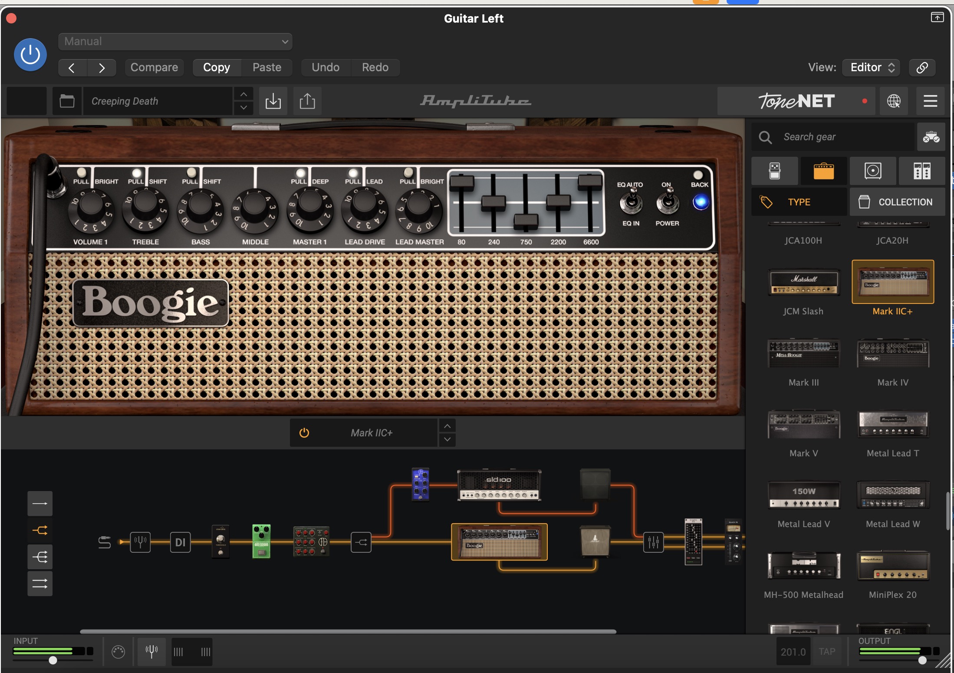Screen dimensions: 954x673
Task: Select the green overdrive pedal in chain
Action: click(x=261, y=541)
